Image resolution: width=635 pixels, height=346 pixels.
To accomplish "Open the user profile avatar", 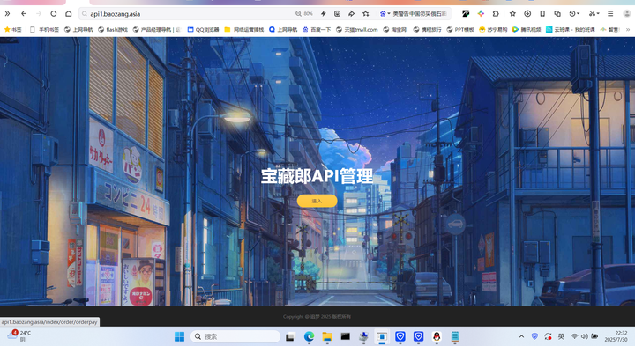I will click(627, 14).
